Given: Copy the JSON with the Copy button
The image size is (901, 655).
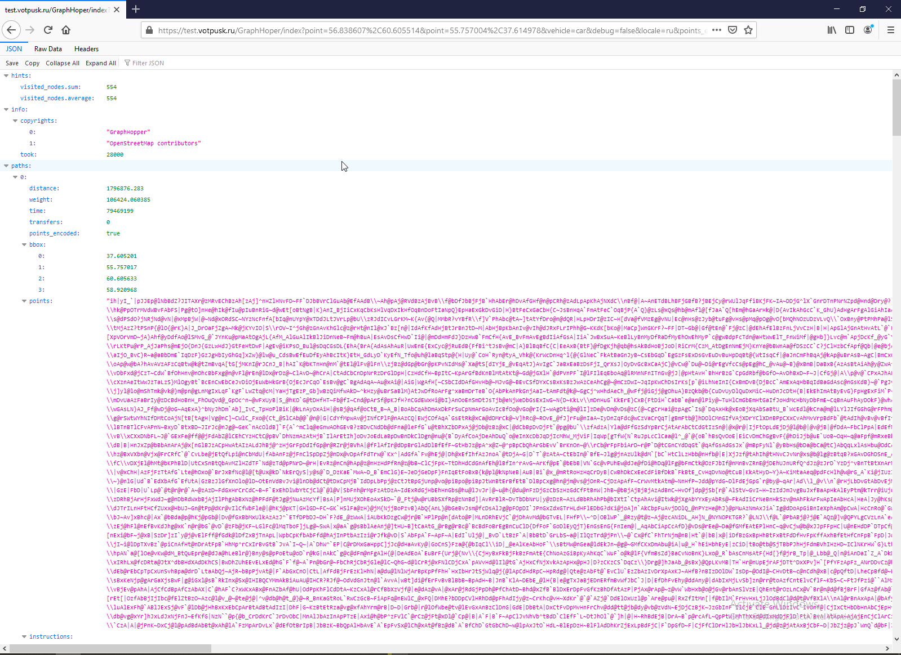Looking at the screenshot, I should (32, 63).
